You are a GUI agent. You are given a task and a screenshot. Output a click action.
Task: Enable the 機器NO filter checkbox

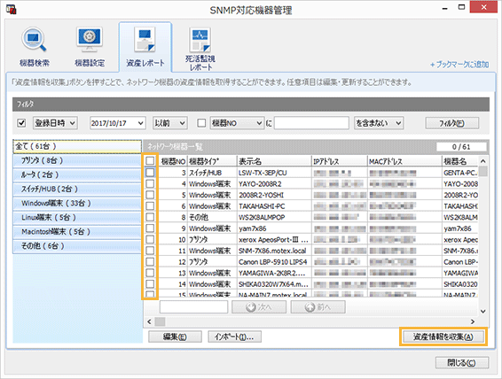coord(201,123)
